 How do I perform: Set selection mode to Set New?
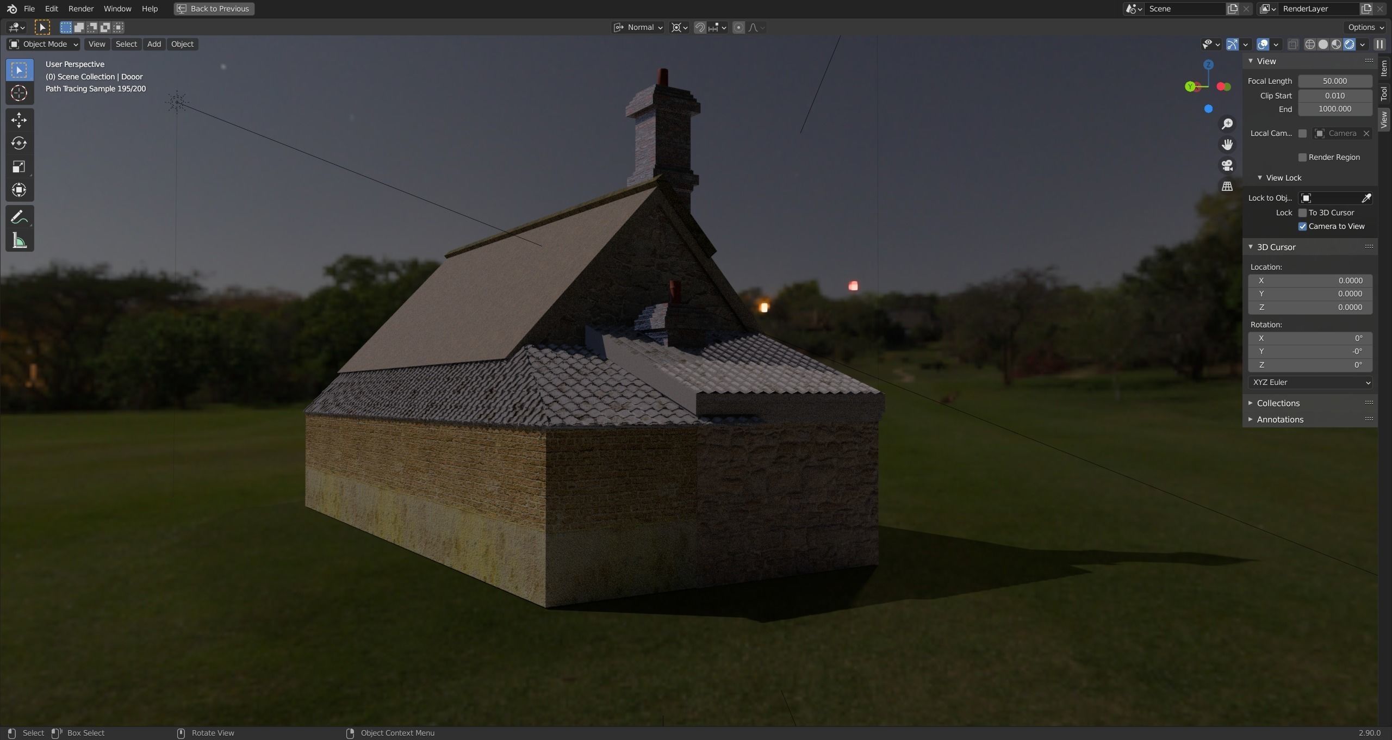66,27
